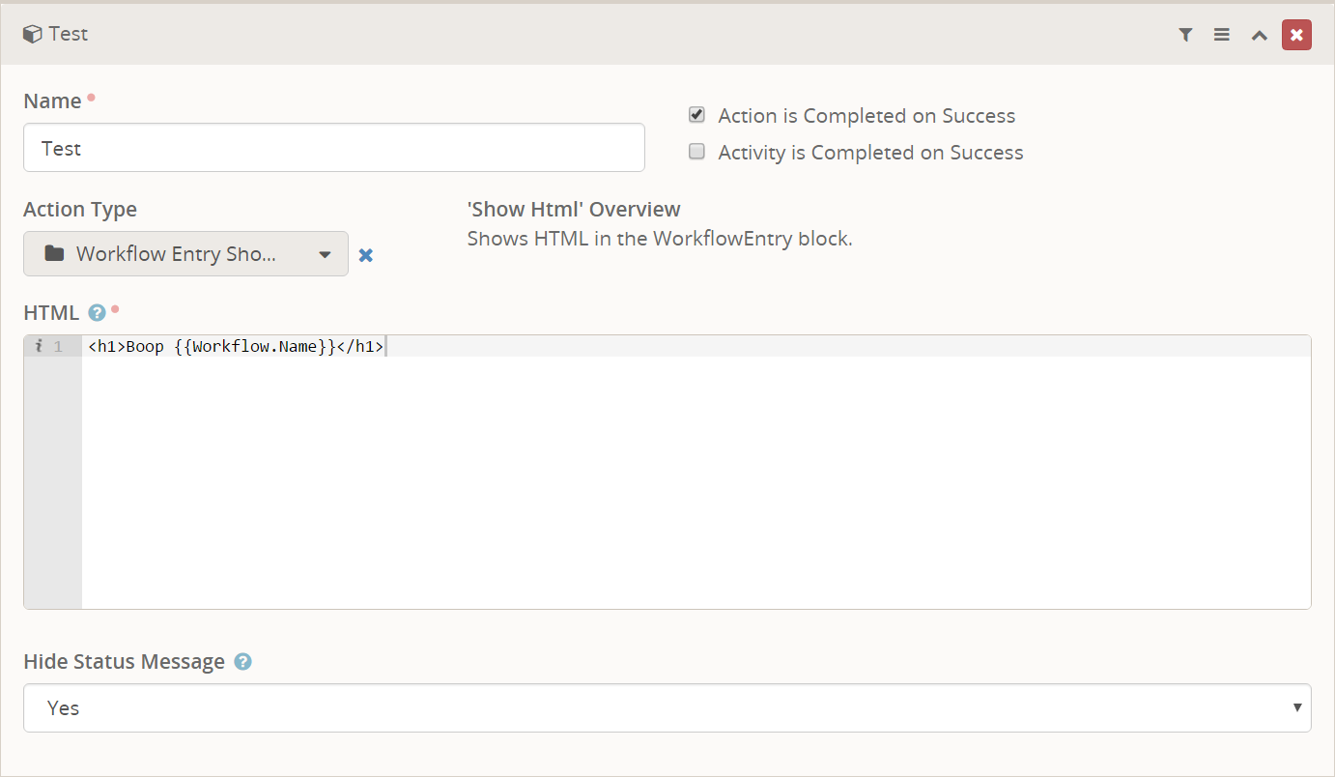The height and width of the screenshot is (777, 1335).
Task: Click the folder icon in Action Type picker
Action: [x=54, y=253]
